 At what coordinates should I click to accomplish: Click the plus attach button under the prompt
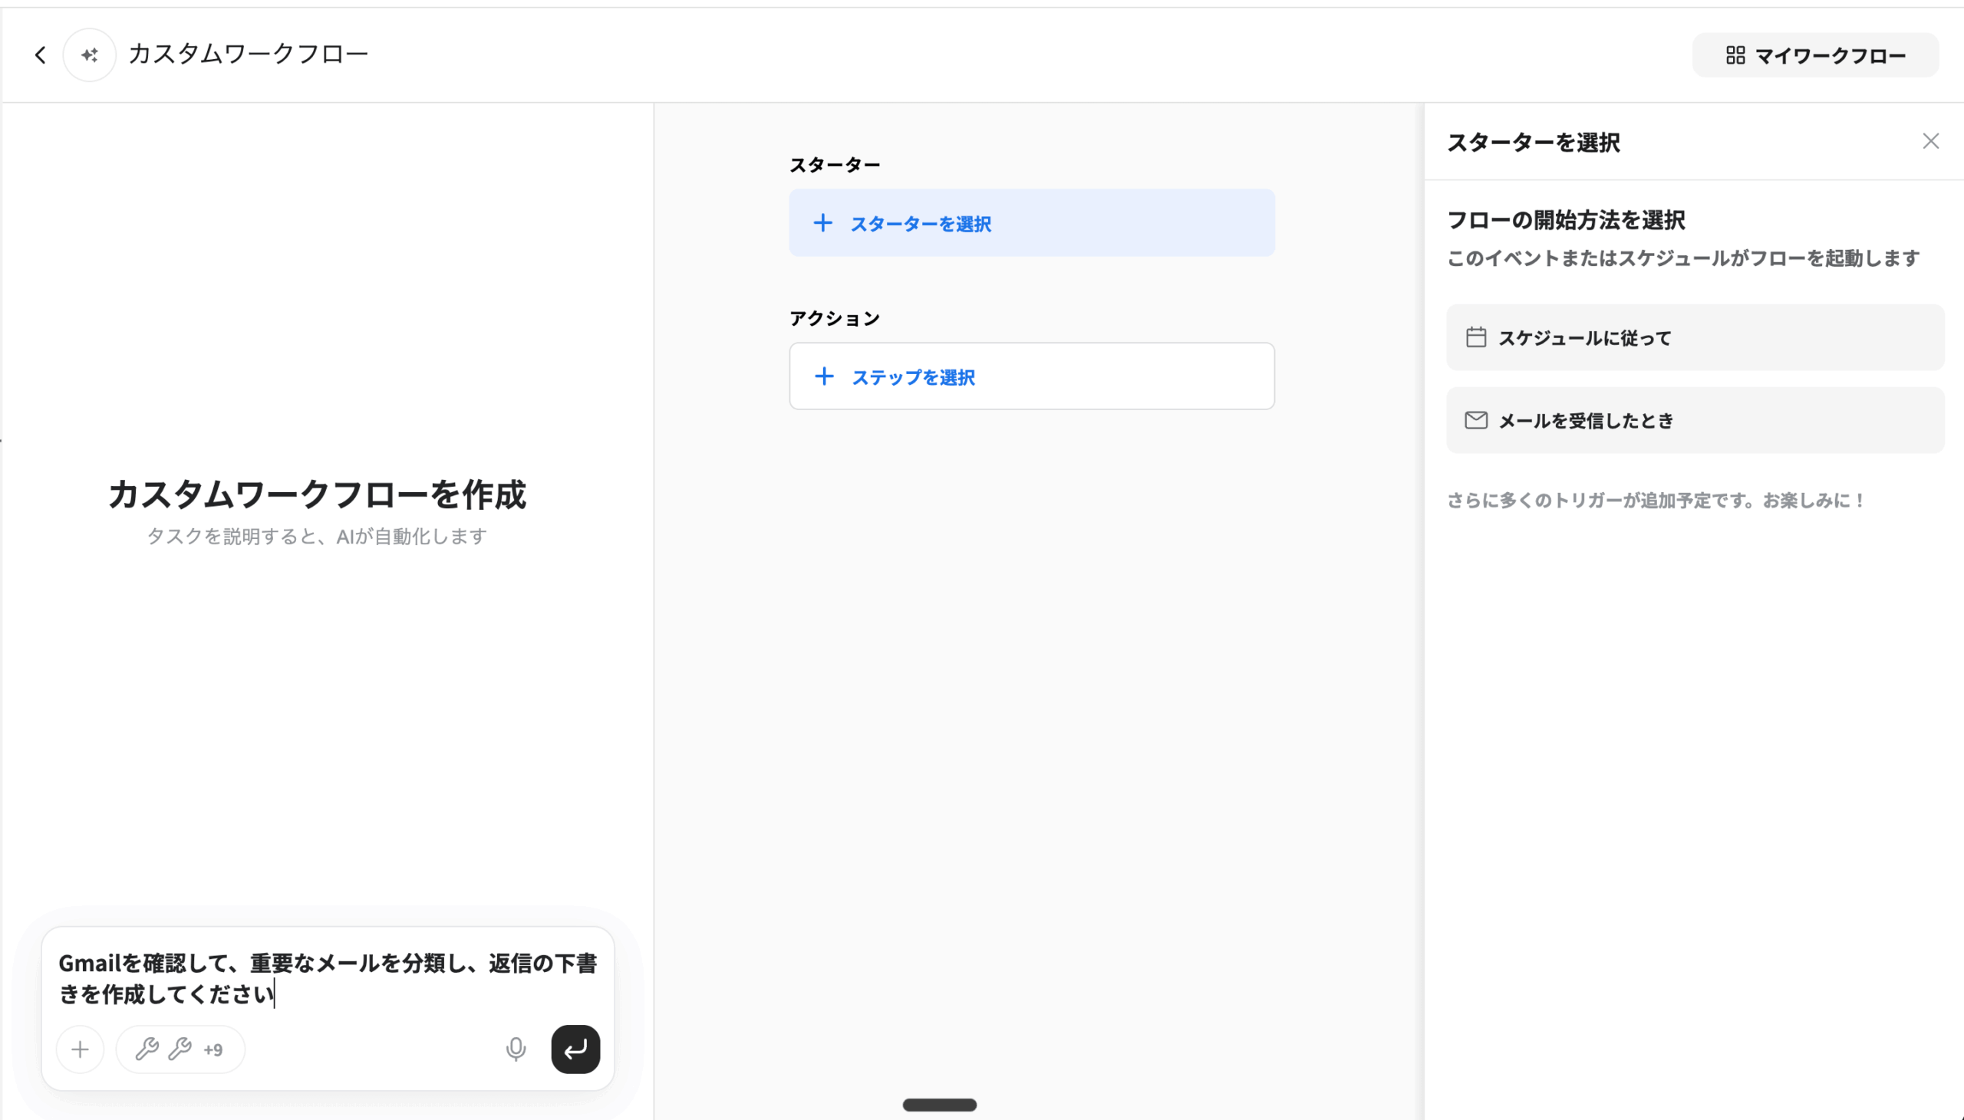tap(80, 1049)
